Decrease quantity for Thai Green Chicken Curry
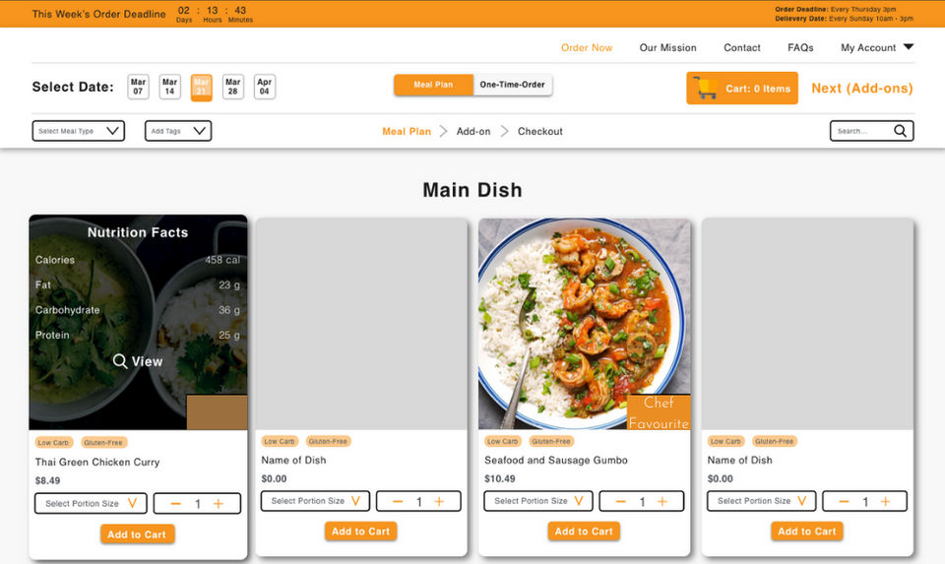The height and width of the screenshot is (564, 945). [x=175, y=504]
